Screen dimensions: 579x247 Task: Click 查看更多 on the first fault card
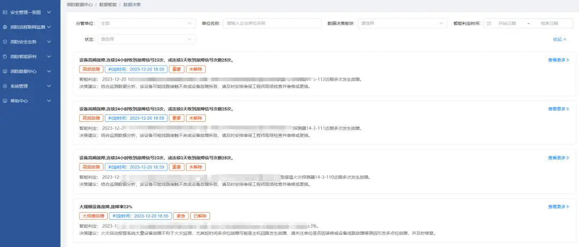point(558,60)
